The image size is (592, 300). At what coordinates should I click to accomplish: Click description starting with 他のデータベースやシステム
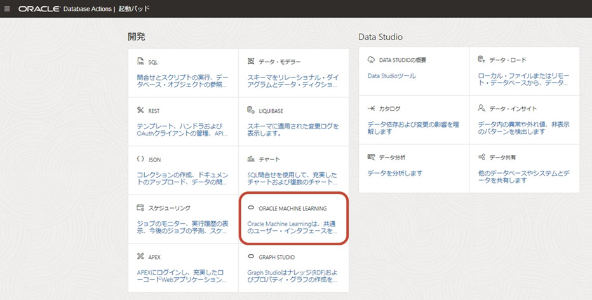pos(523,177)
